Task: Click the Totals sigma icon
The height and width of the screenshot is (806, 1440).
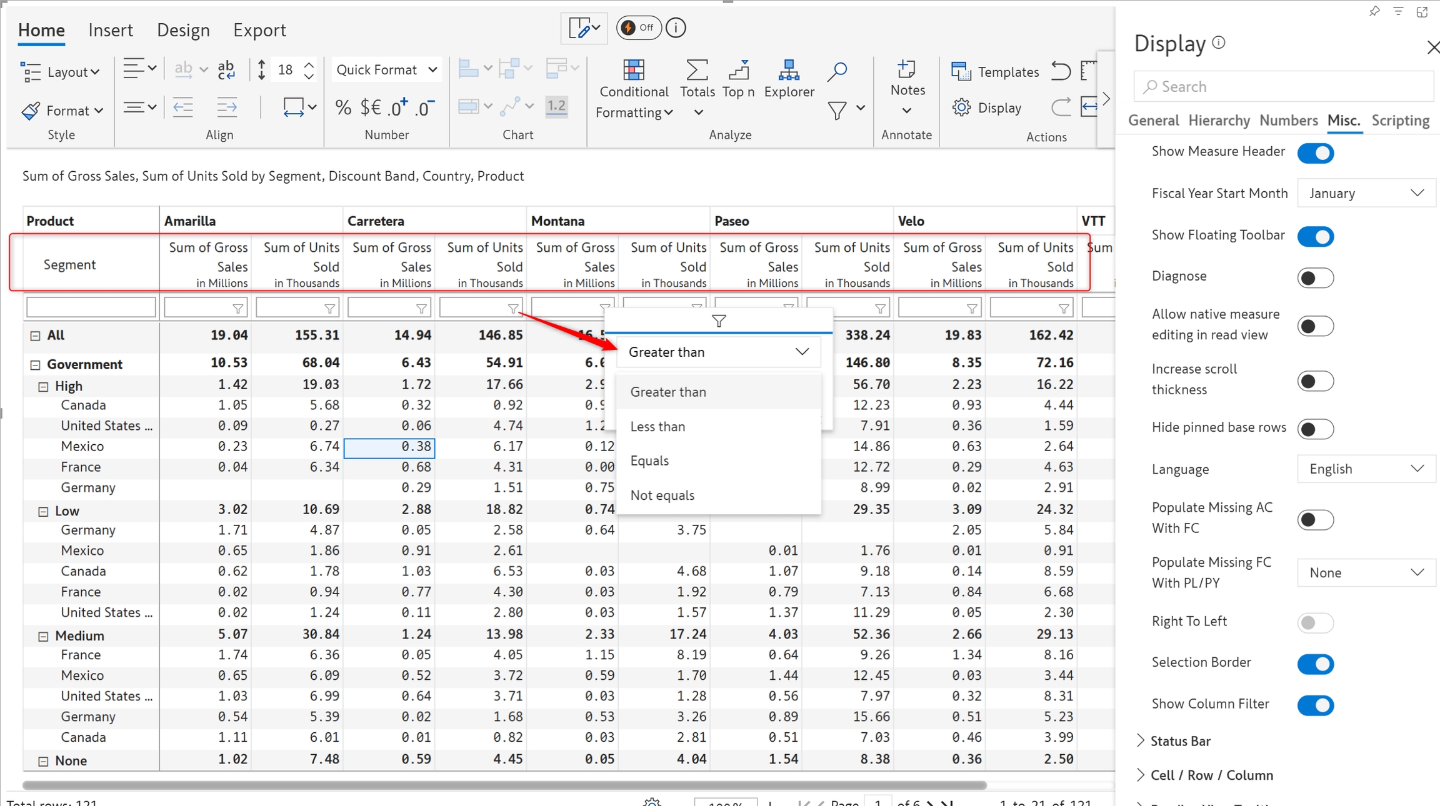Action: pos(696,71)
